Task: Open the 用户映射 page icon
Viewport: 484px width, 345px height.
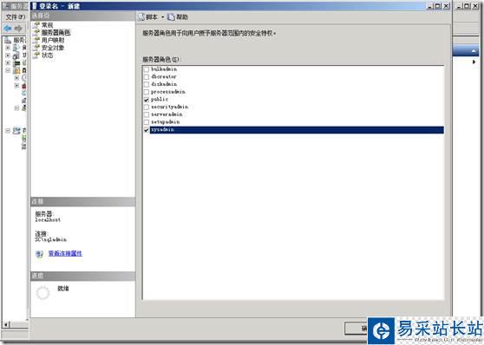Action: click(36, 40)
